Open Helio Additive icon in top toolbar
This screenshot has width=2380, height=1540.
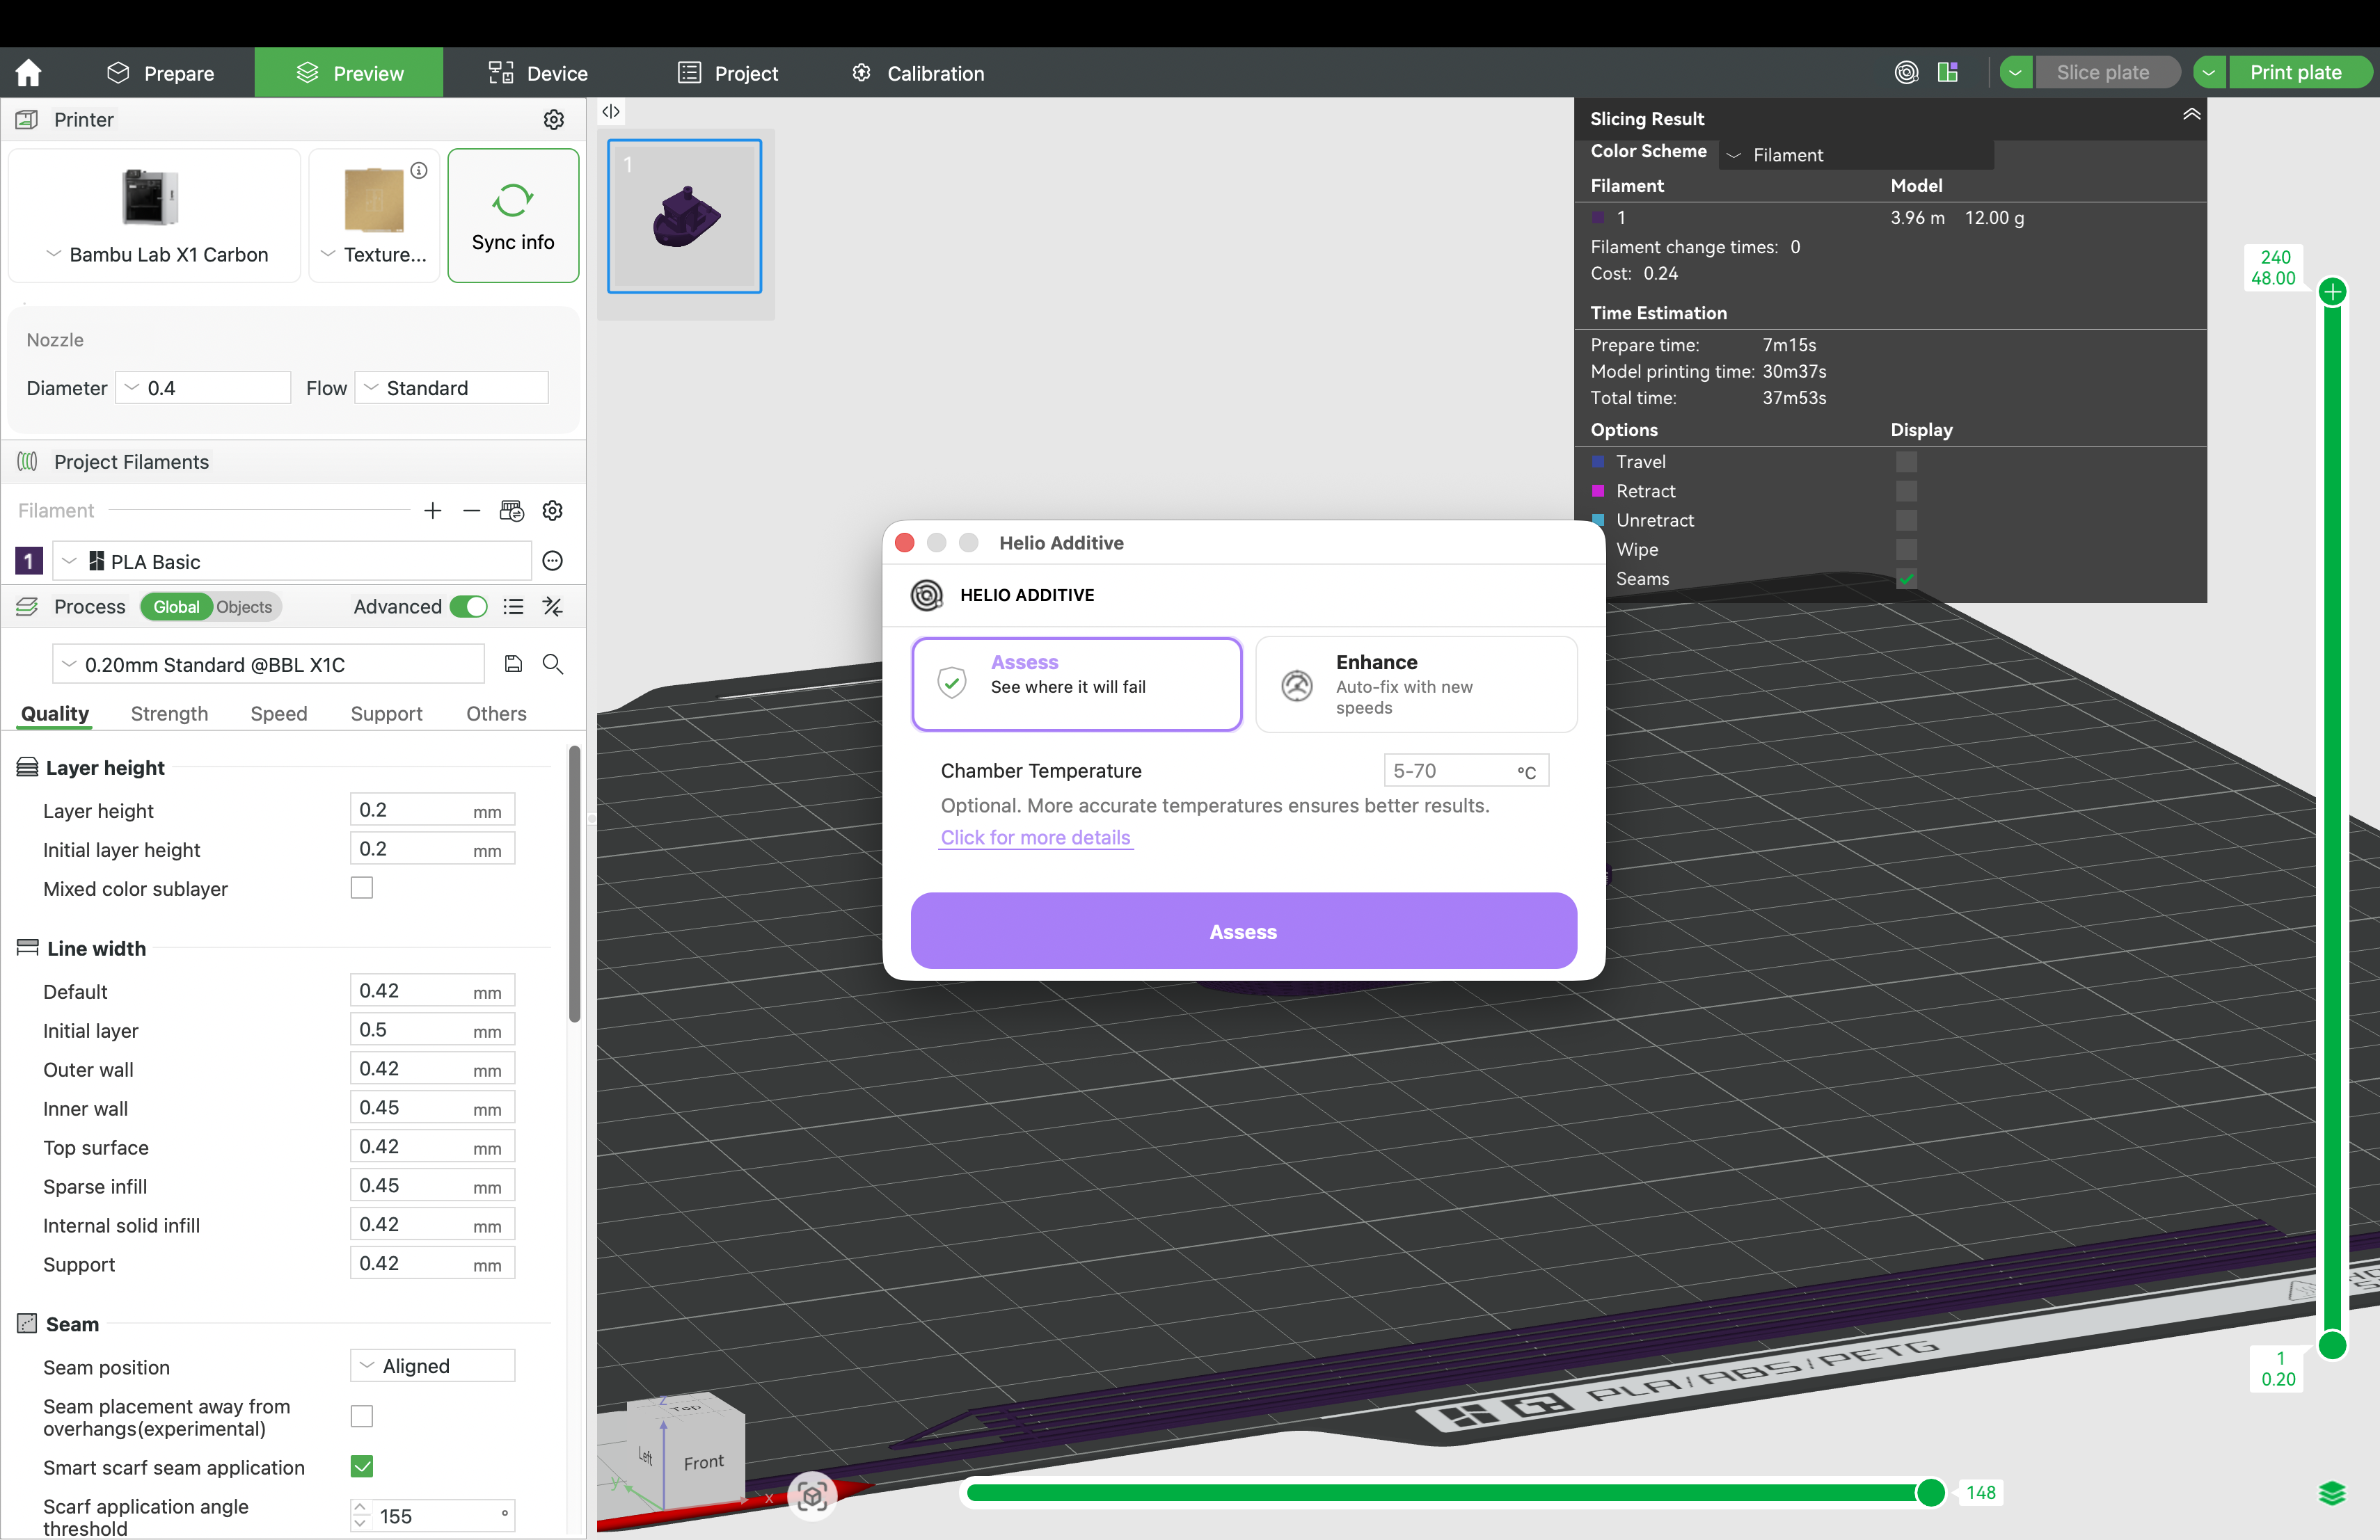[x=1907, y=73]
